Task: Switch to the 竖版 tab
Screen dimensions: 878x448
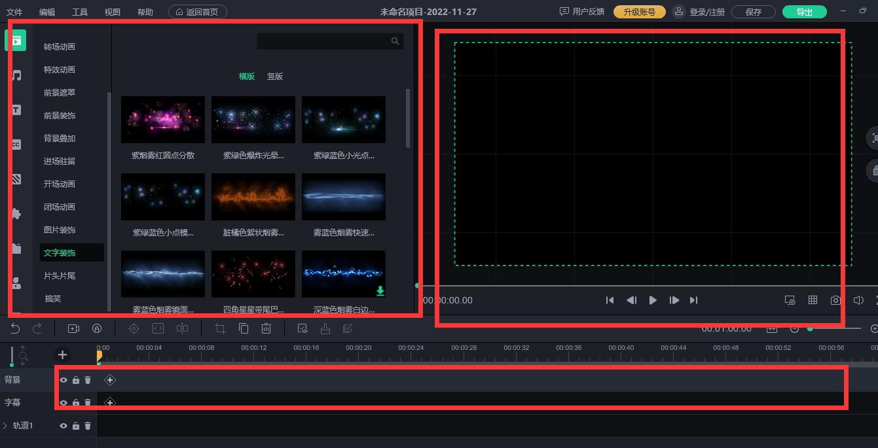Action: point(274,77)
